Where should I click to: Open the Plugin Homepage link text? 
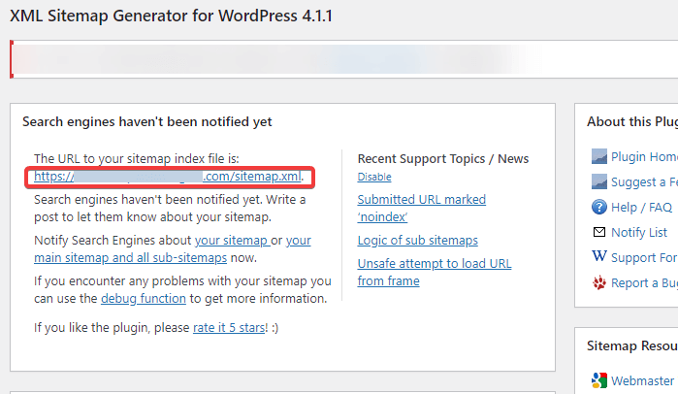tap(644, 156)
